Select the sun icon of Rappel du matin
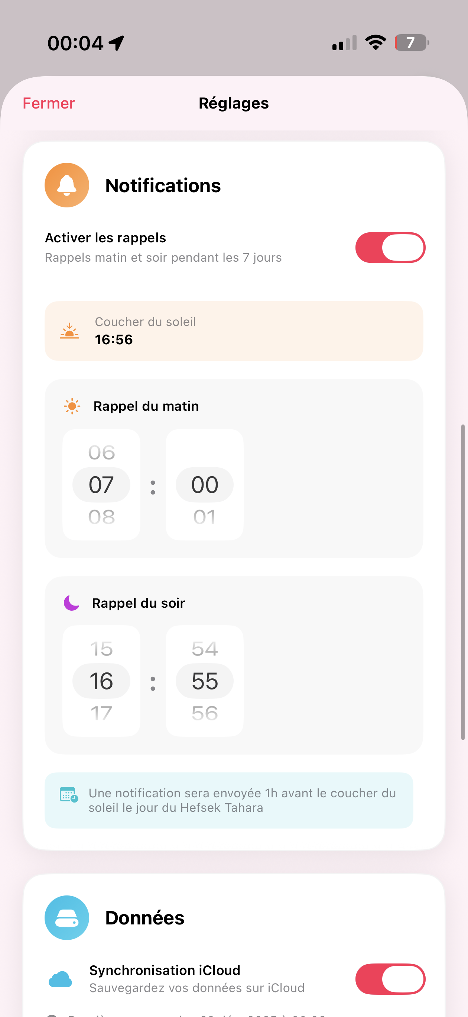Image resolution: width=468 pixels, height=1017 pixels. (71, 406)
